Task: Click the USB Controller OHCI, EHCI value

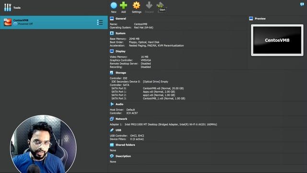Action: coord(137,136)
